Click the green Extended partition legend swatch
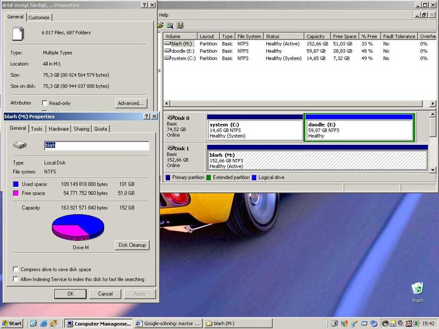The height and width of the screenshot is (329, 439). point(209,177)
